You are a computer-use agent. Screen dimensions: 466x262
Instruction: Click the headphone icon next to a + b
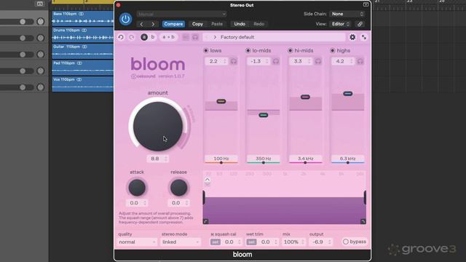tap(195, 37)
